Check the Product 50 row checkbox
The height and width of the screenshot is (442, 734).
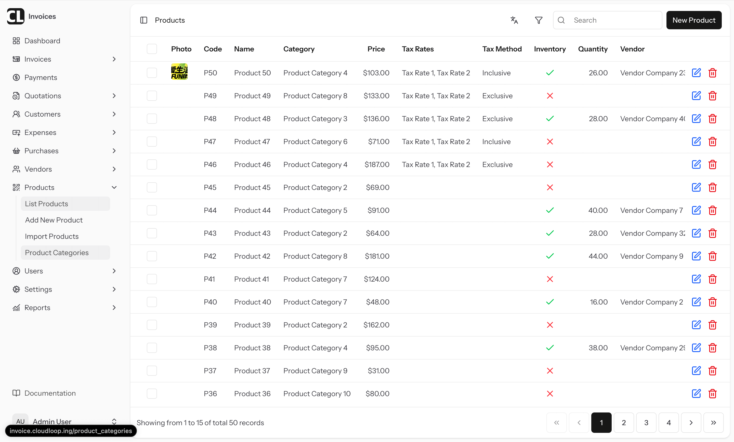(152, 73)
